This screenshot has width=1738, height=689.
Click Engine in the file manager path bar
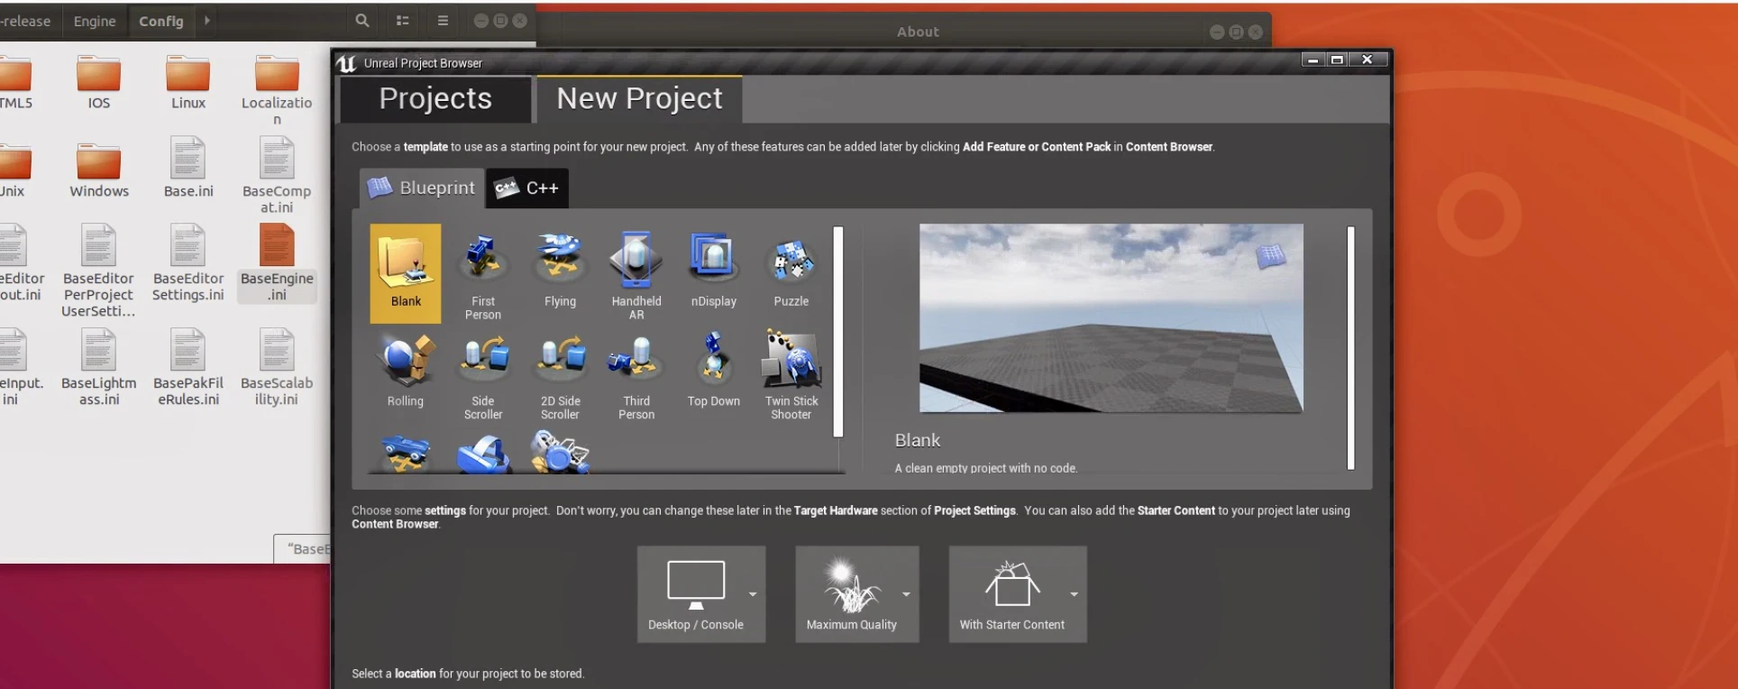pyautogui.click(x=95, y=21)
